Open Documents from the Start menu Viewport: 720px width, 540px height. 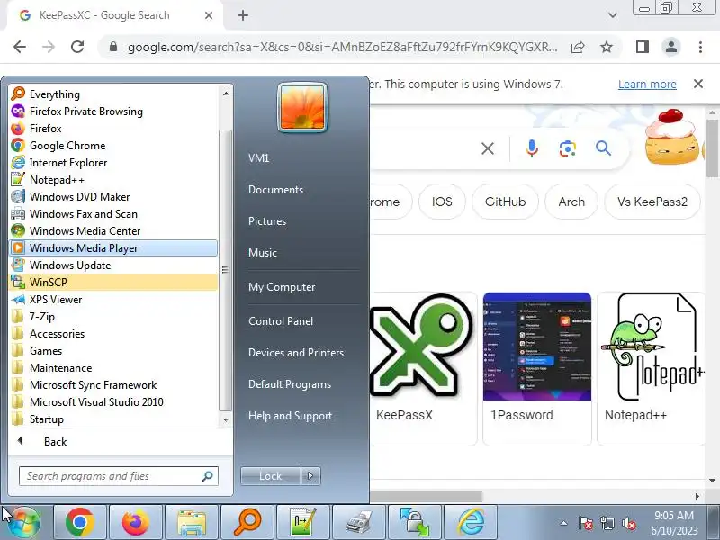click(275, 190)
